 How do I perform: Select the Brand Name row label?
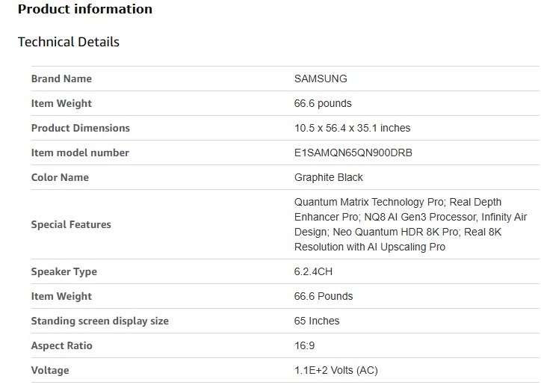(x=61, y=78)
